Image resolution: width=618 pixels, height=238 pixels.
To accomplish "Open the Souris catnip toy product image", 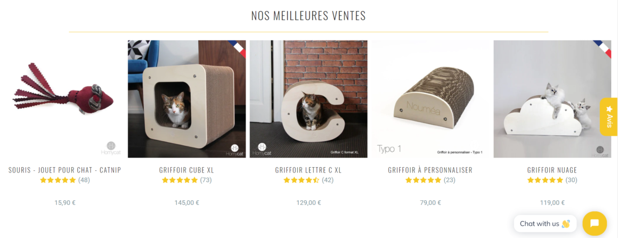I will coord(64,99).
